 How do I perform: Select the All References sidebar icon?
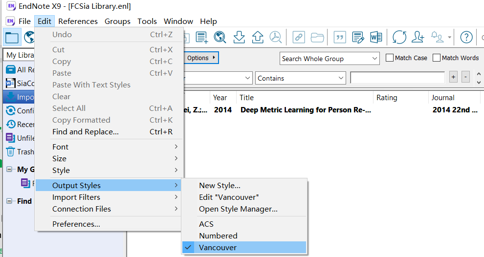tap(10, 69)
